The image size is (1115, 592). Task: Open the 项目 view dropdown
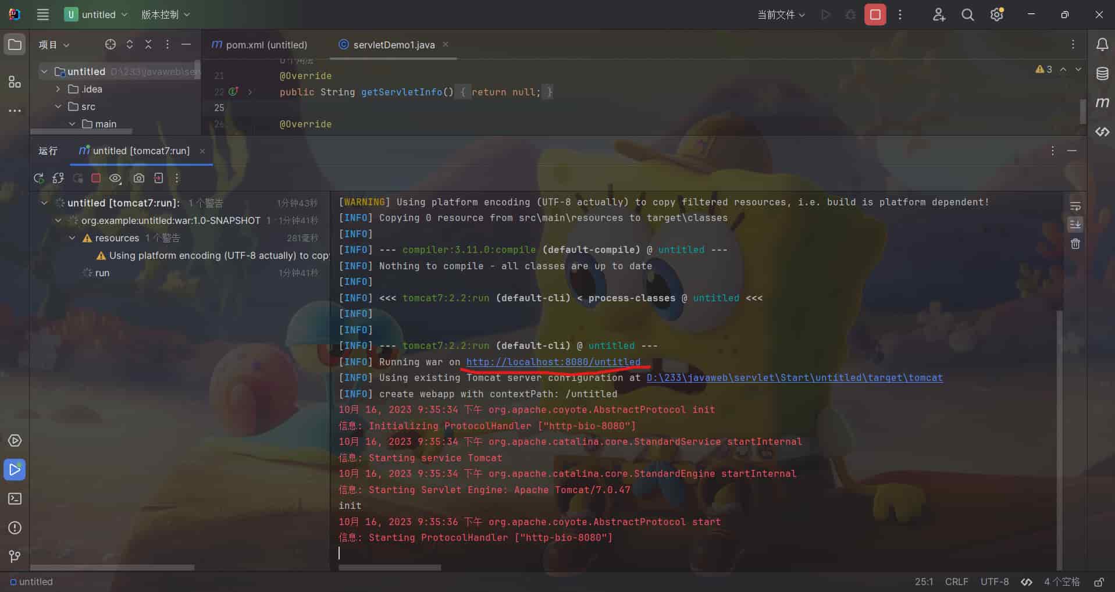point(54,45)
